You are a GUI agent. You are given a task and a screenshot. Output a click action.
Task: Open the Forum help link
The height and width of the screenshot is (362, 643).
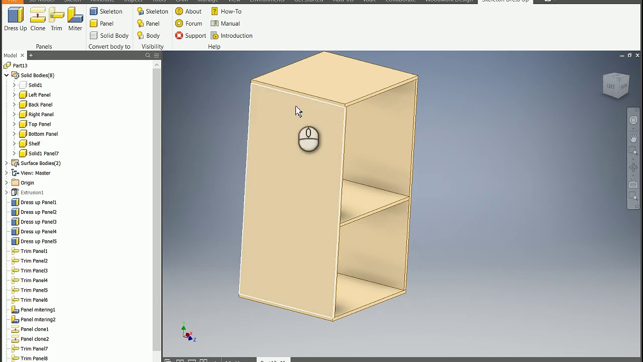189,23
